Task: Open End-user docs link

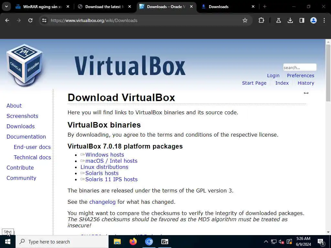Action: coord(32,147)
